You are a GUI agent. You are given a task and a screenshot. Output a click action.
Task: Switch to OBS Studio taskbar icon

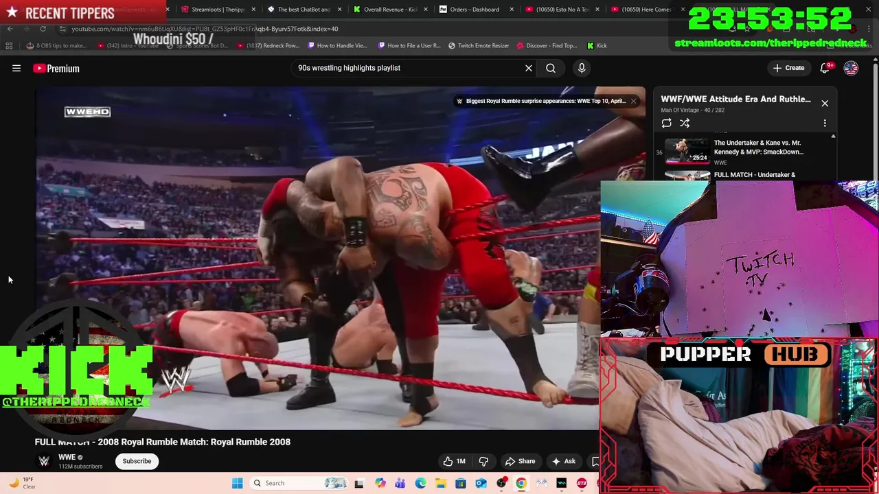tap(501, 483)
